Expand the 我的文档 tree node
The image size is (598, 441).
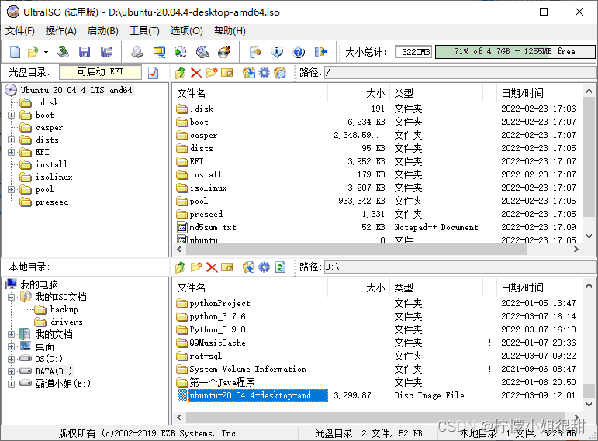pyautogui.click(x=12, y=335)
